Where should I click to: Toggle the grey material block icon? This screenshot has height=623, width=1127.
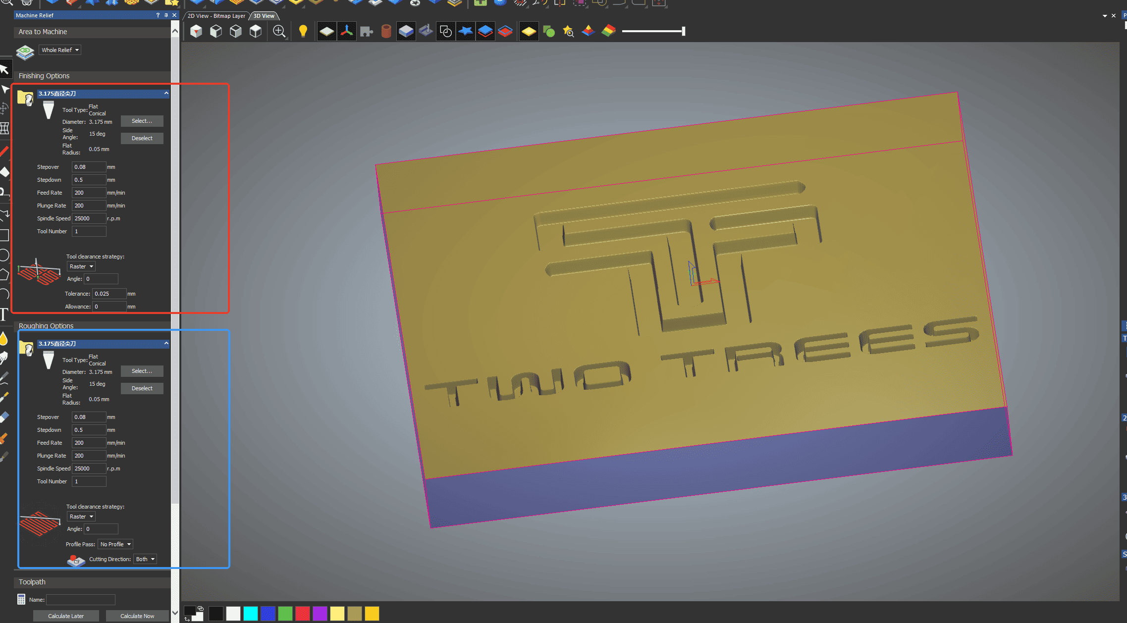coord(406,32)
